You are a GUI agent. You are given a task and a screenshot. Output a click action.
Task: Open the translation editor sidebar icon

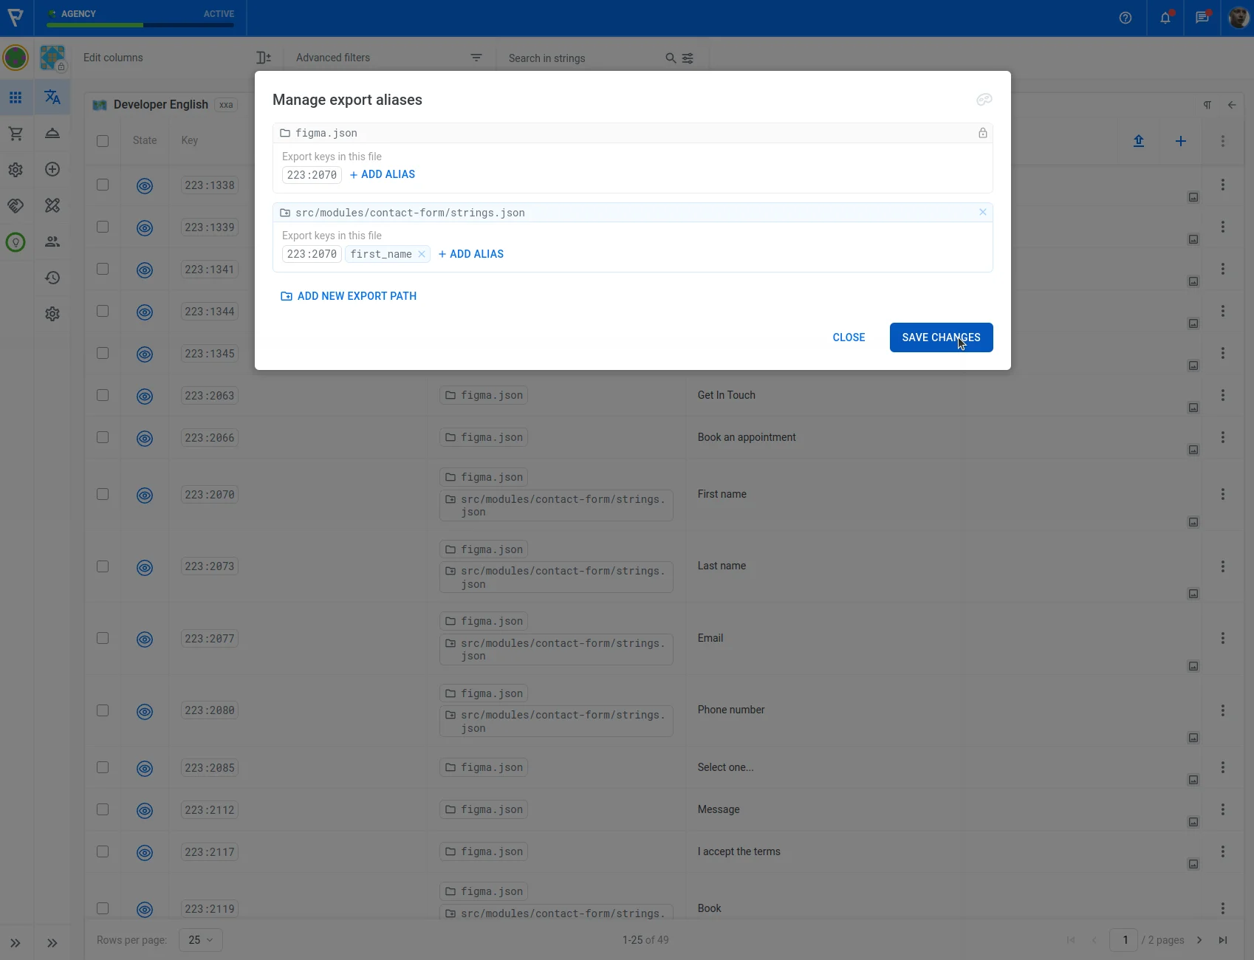[x=52, y=97]
